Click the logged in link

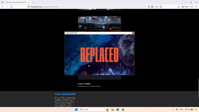(x=87, y=86)
